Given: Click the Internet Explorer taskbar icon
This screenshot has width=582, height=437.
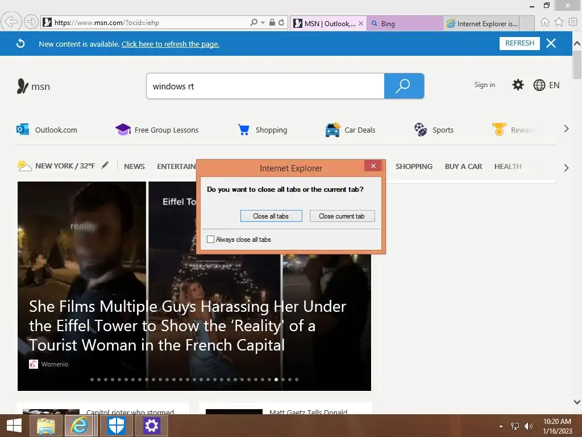Looking at the screenshot, I should (79, 426).
